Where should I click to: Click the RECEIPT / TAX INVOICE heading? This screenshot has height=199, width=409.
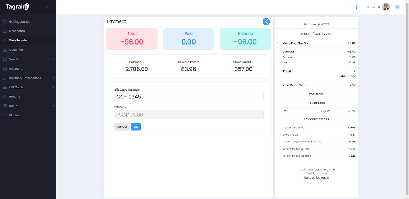click(316, 34)
